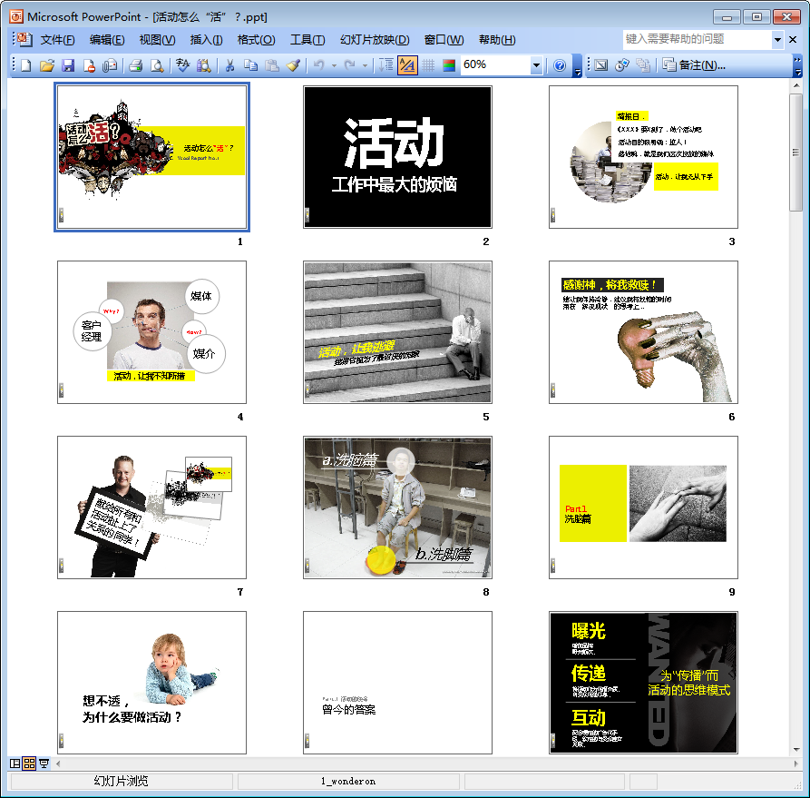Click the Expand All icon
Image resolution: width=810 pixels, height=798 pixels.
coord(385,65)
